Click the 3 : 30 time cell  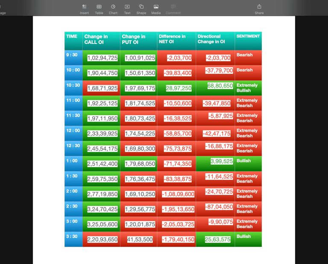point(73,239)
